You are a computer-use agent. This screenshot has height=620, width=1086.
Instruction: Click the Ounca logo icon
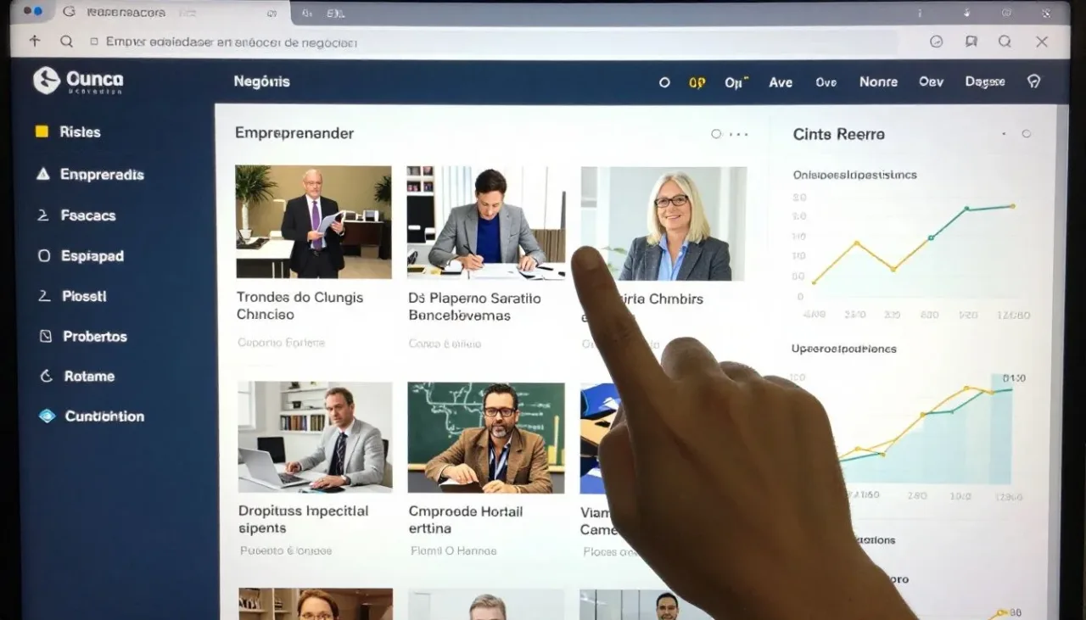46,81
